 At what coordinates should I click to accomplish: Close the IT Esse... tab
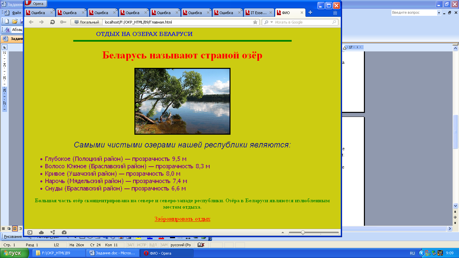[270, 13]
